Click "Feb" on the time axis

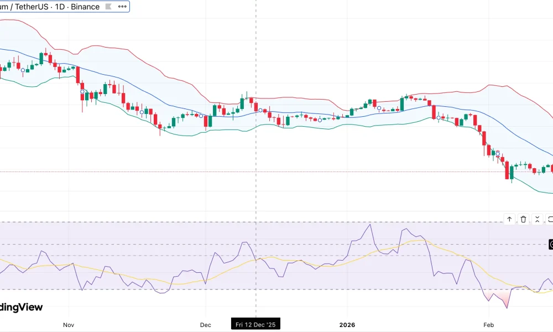(489, 325)
